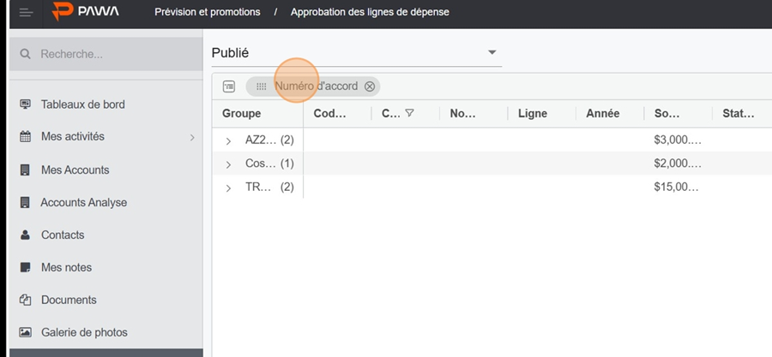The width and height of the screenshot is (772, 357).
Task: Click the search magnifier icon
Action: tap(25, 54)
